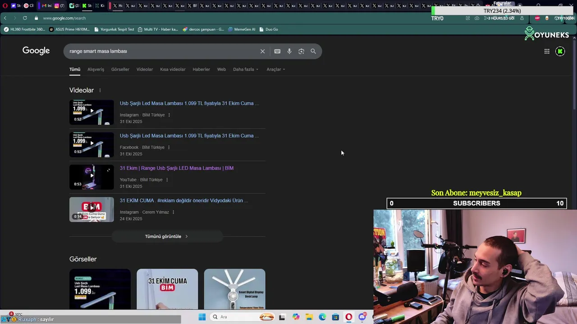The width and height of the screenshot is (577, 324).
Task: Play the 0:53 Facebook video thumbnail
Action: (92, 144)
